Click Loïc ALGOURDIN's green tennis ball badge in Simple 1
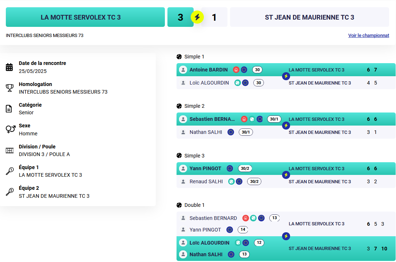Screen dimensions: 396x262 pyautogui.click(x=237, y=83)
